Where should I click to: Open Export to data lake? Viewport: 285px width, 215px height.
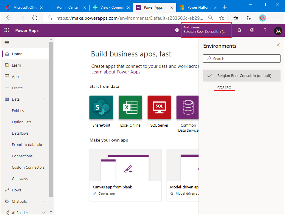[x=27, y=145]
